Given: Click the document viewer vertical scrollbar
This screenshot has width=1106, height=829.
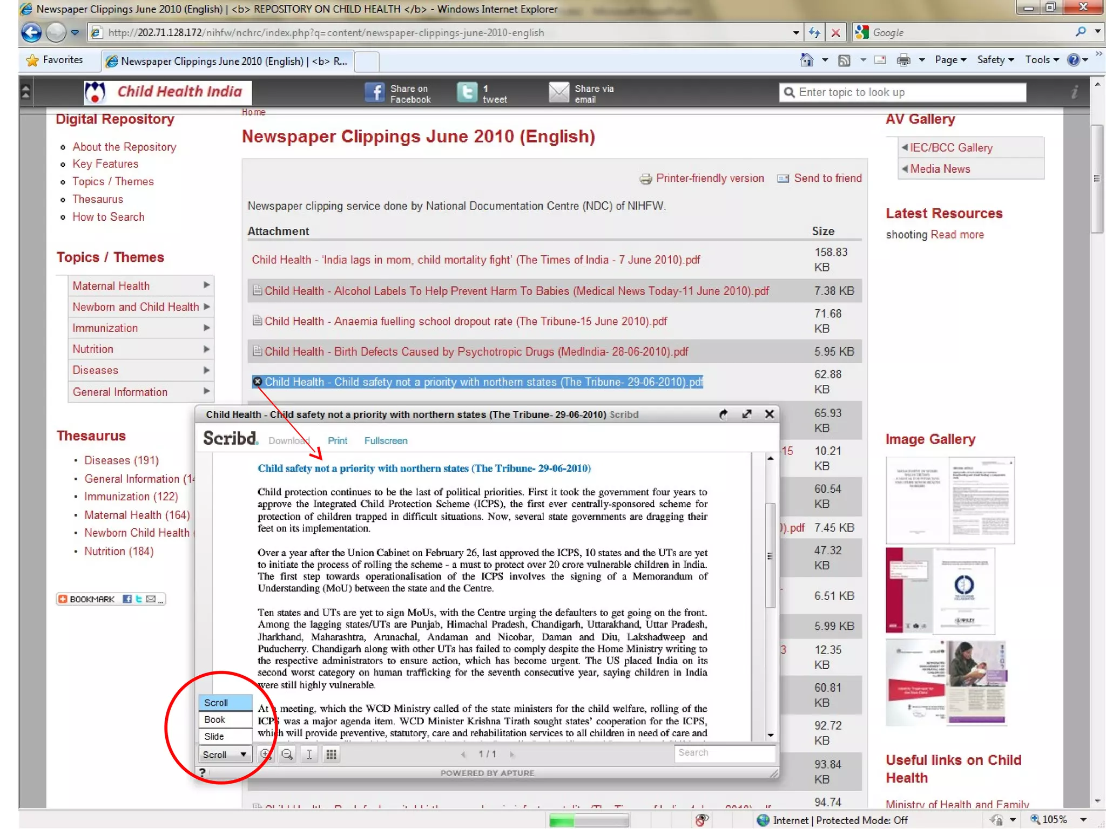Looking at the screenshot, I should tap(770, 556).
